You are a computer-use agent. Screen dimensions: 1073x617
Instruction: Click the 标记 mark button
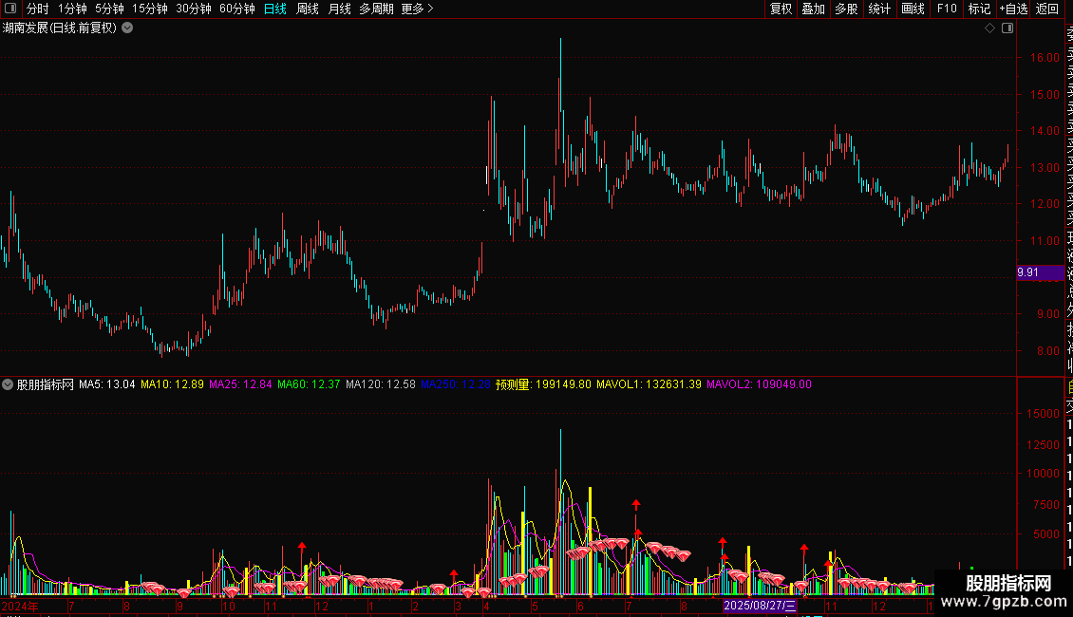979,9
